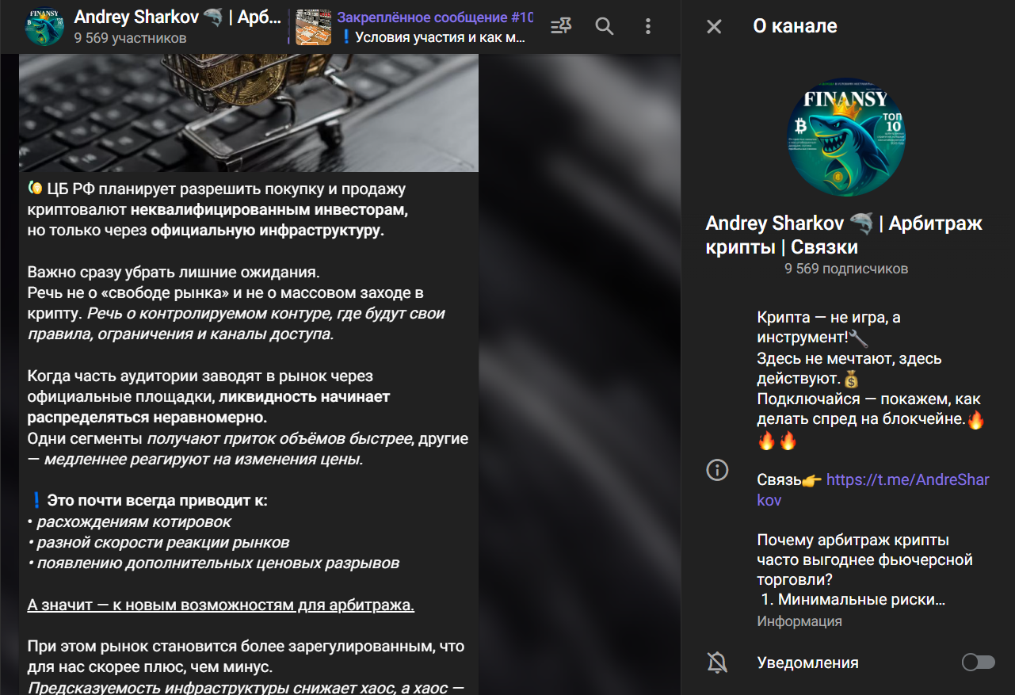Click the О канале panel heading

(x=795, y=27)
